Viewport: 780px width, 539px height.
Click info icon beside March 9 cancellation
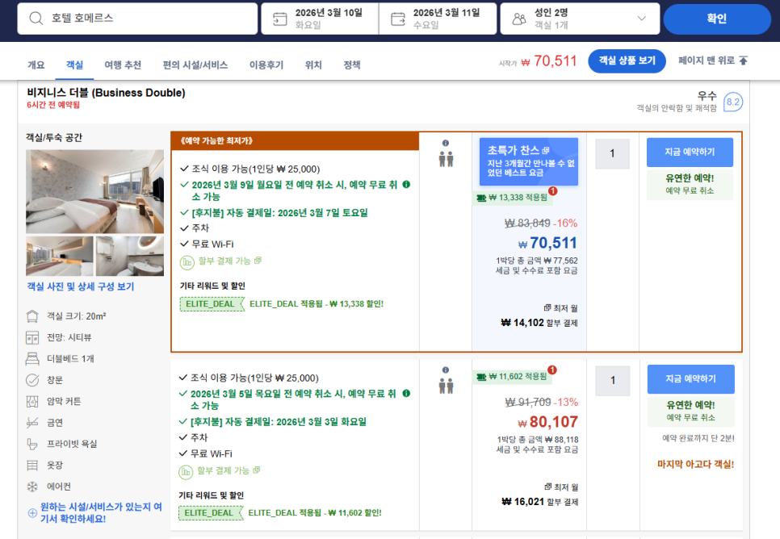[406, 185]
